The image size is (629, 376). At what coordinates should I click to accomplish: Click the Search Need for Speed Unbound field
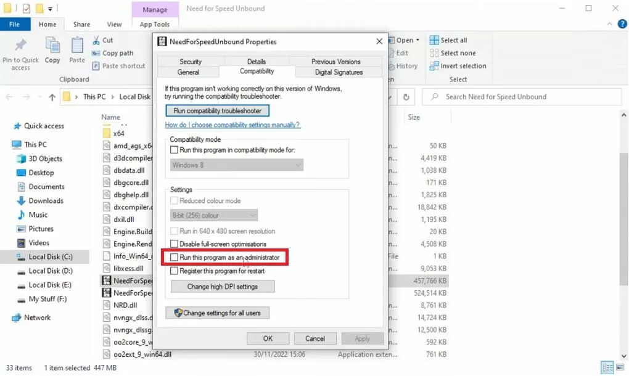point(524,97)
